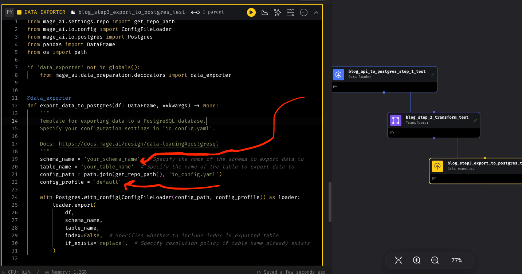The width and height of the screenshot is (522, 274).
Task: Click the 77% zoom level
Action: [x=456, y=260]
